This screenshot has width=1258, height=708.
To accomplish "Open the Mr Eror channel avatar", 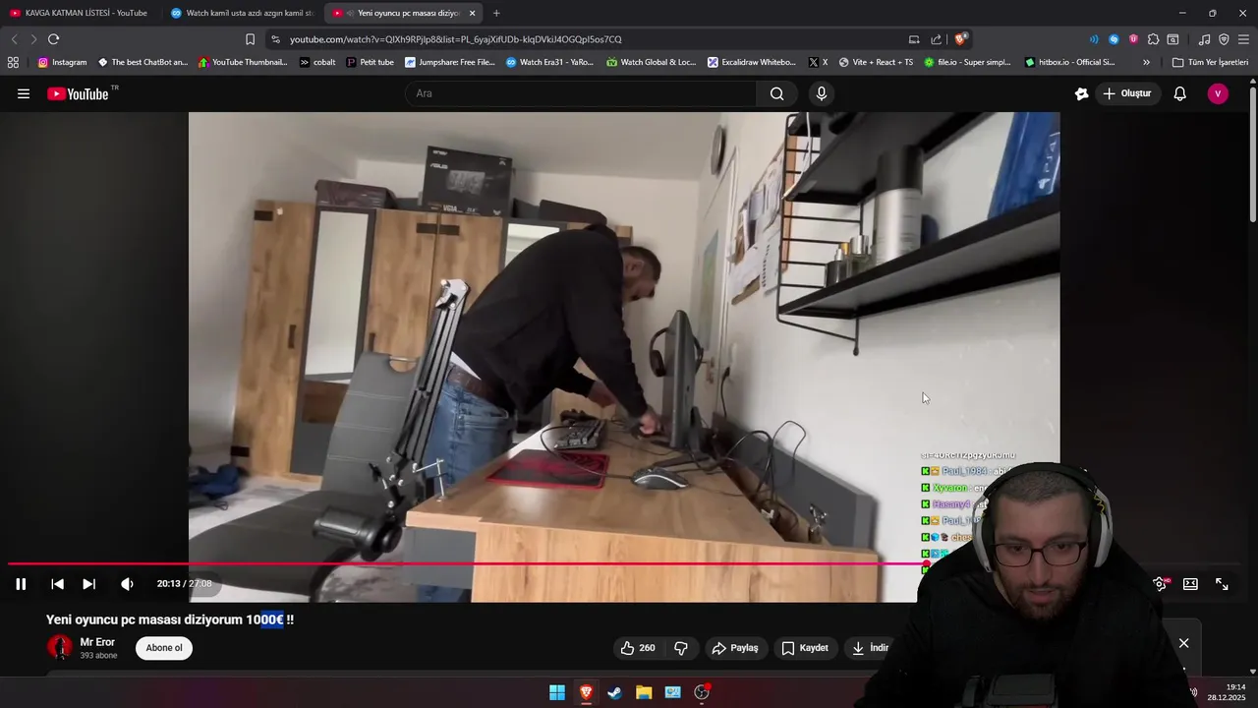I will click(60, 647).
